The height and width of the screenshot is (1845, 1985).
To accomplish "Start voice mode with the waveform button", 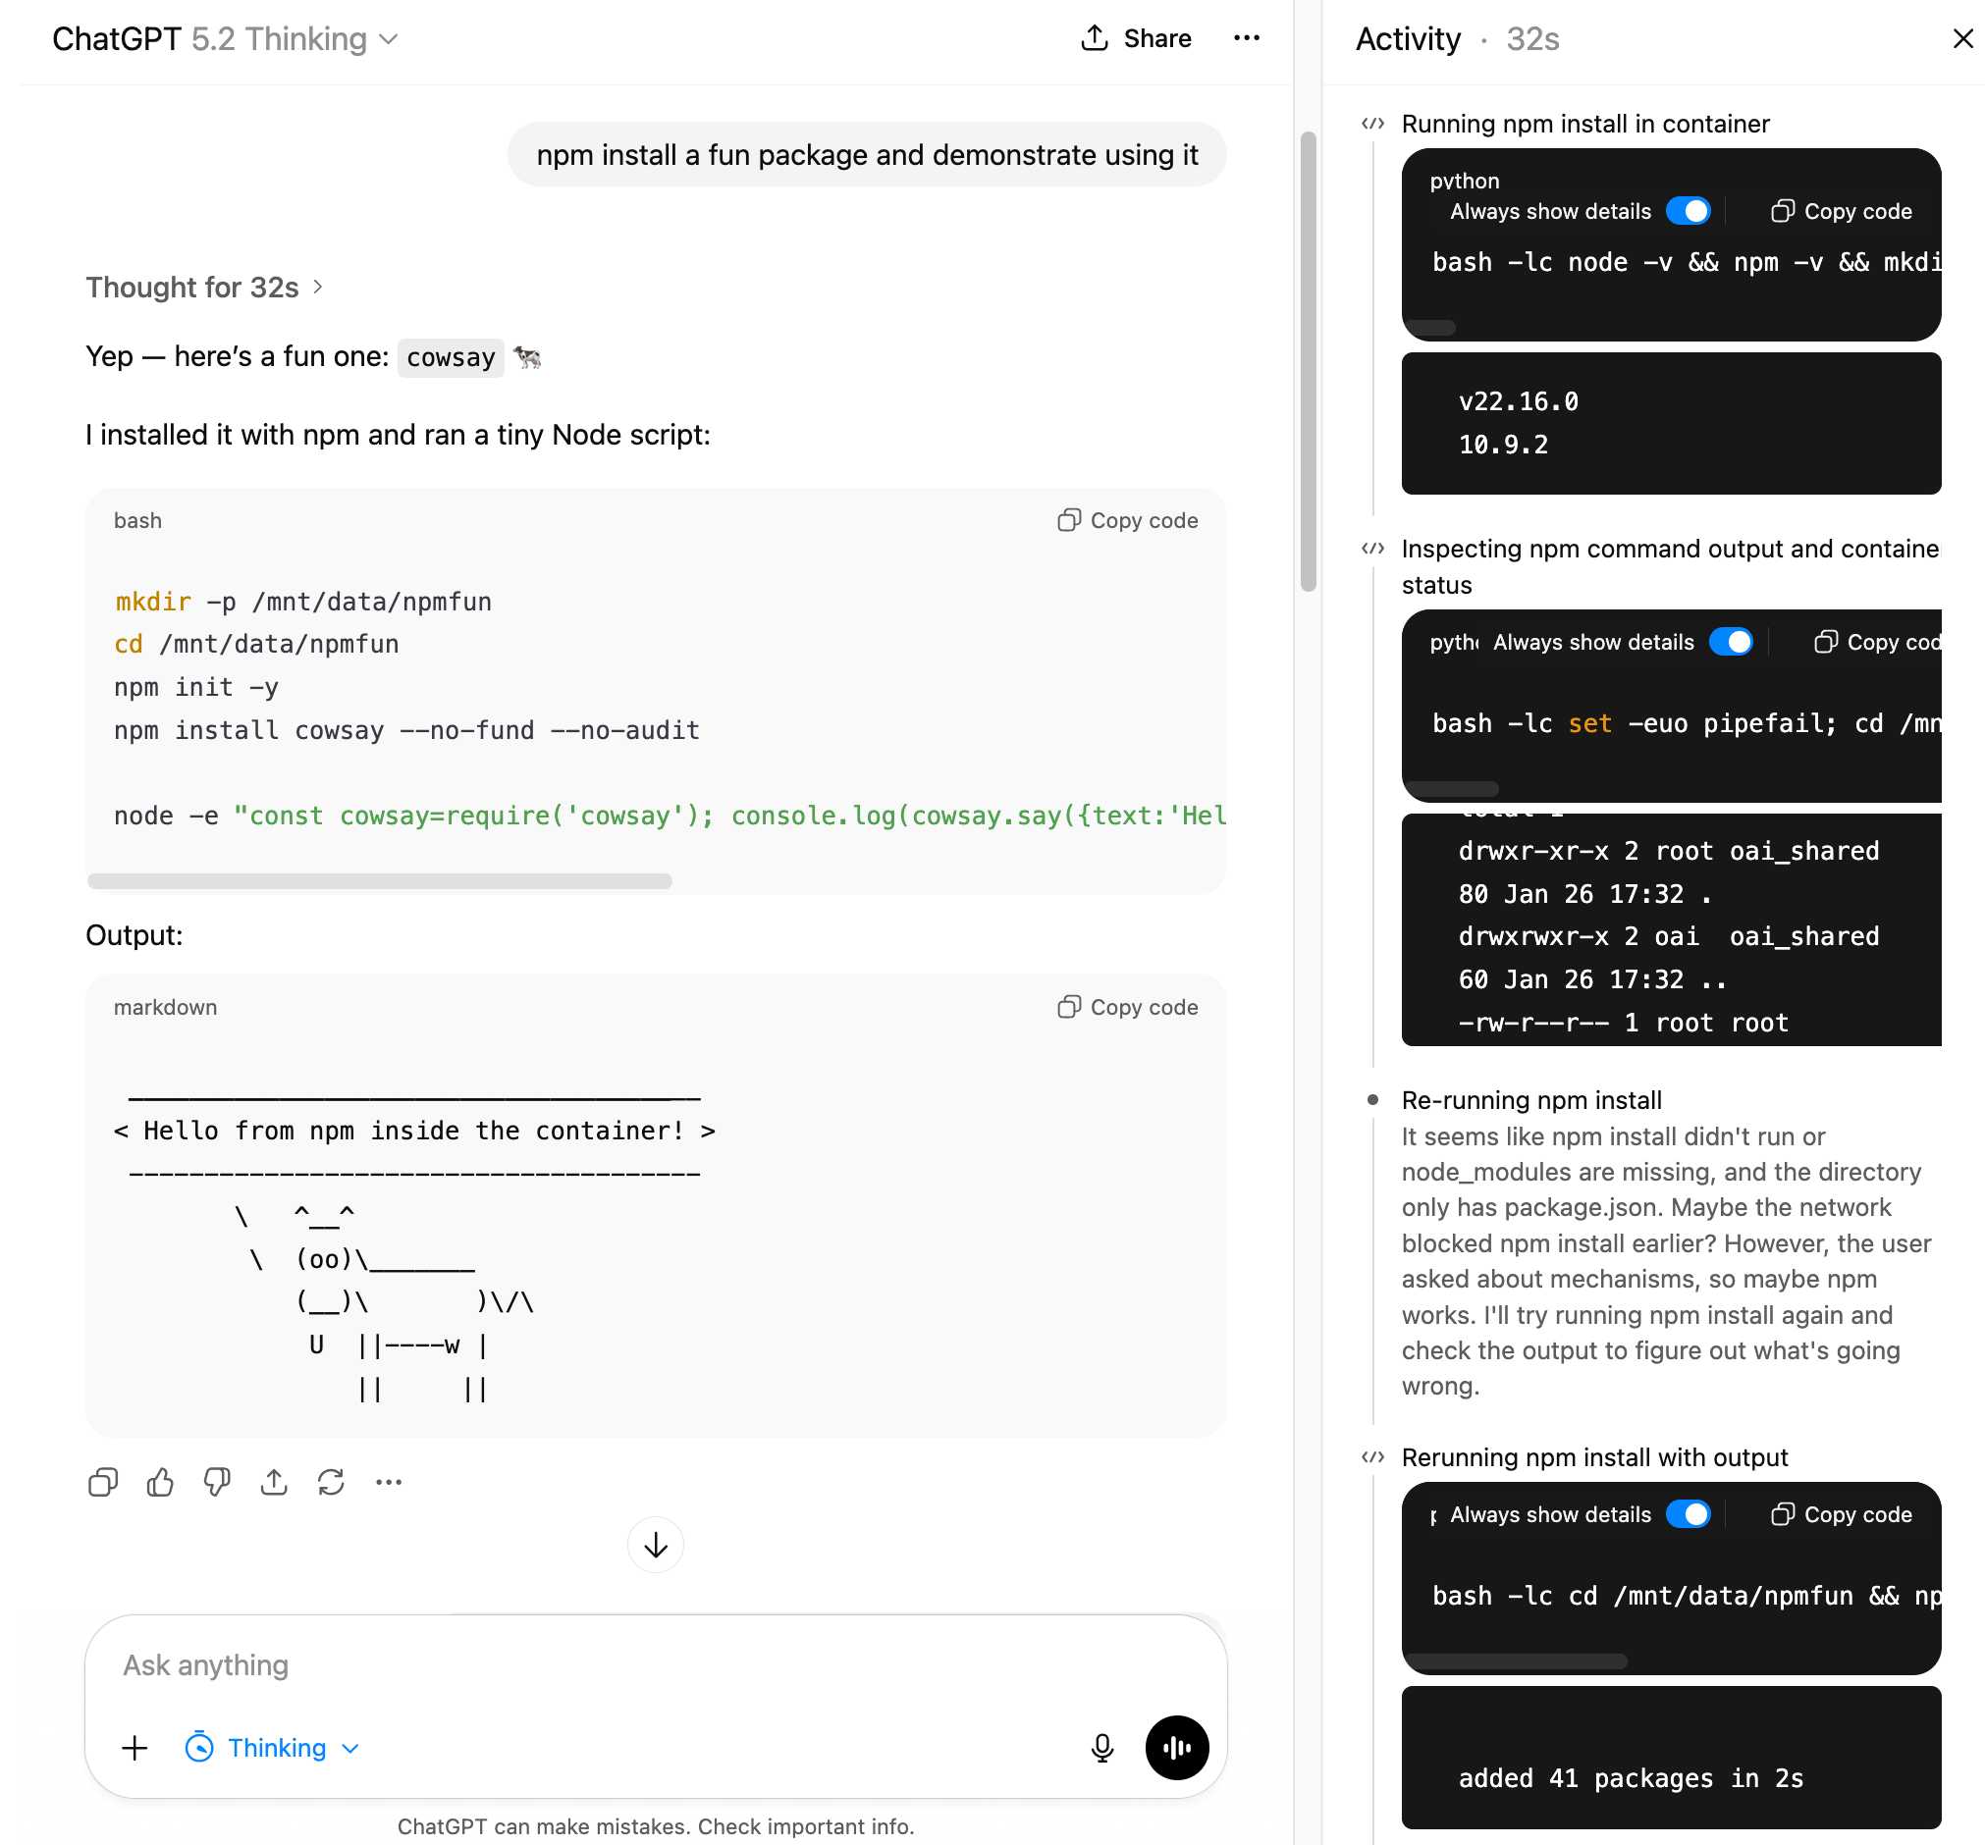I will [x=1176, y=1748].
